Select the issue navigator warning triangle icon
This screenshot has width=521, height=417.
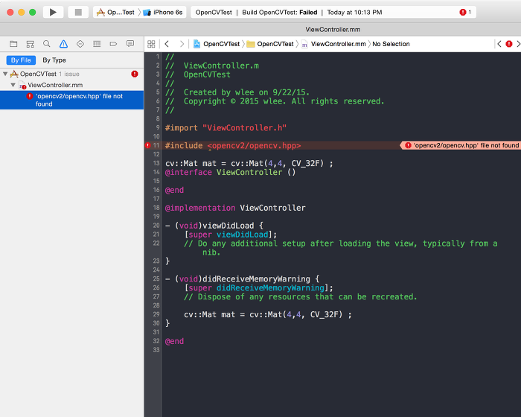pyautogui.click(x=63, y=44)
